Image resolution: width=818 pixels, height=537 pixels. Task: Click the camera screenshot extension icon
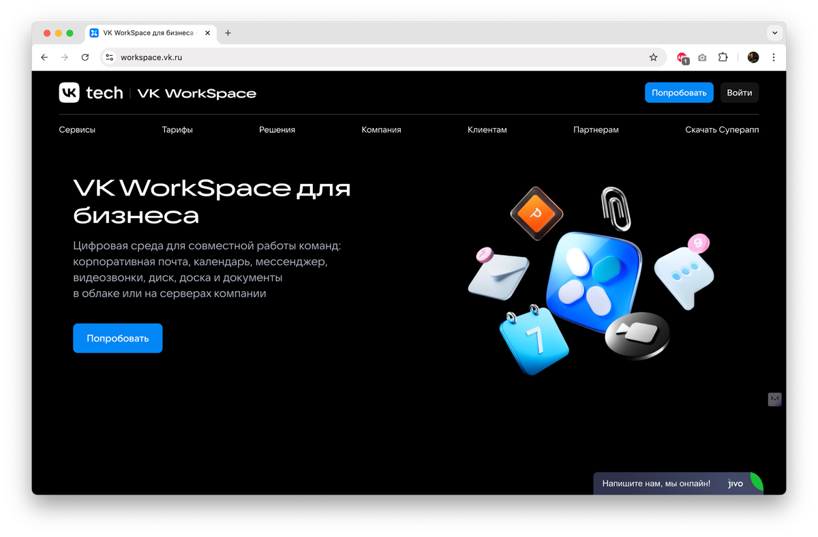pyautogui.click(x=703, y=57)
